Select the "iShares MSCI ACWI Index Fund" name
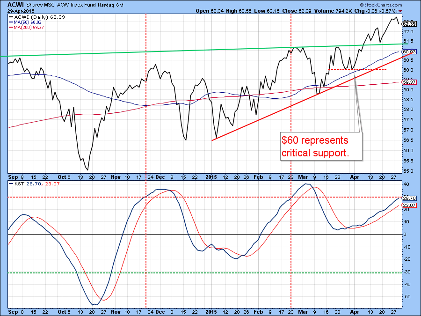Screen dimensions: 421x316 click(61, 5)
